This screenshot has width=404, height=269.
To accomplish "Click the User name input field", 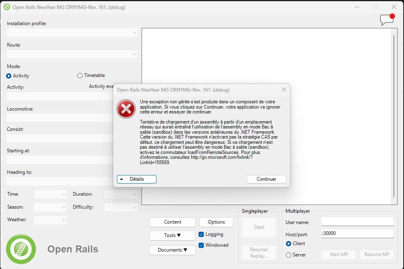I will point(357,222).
